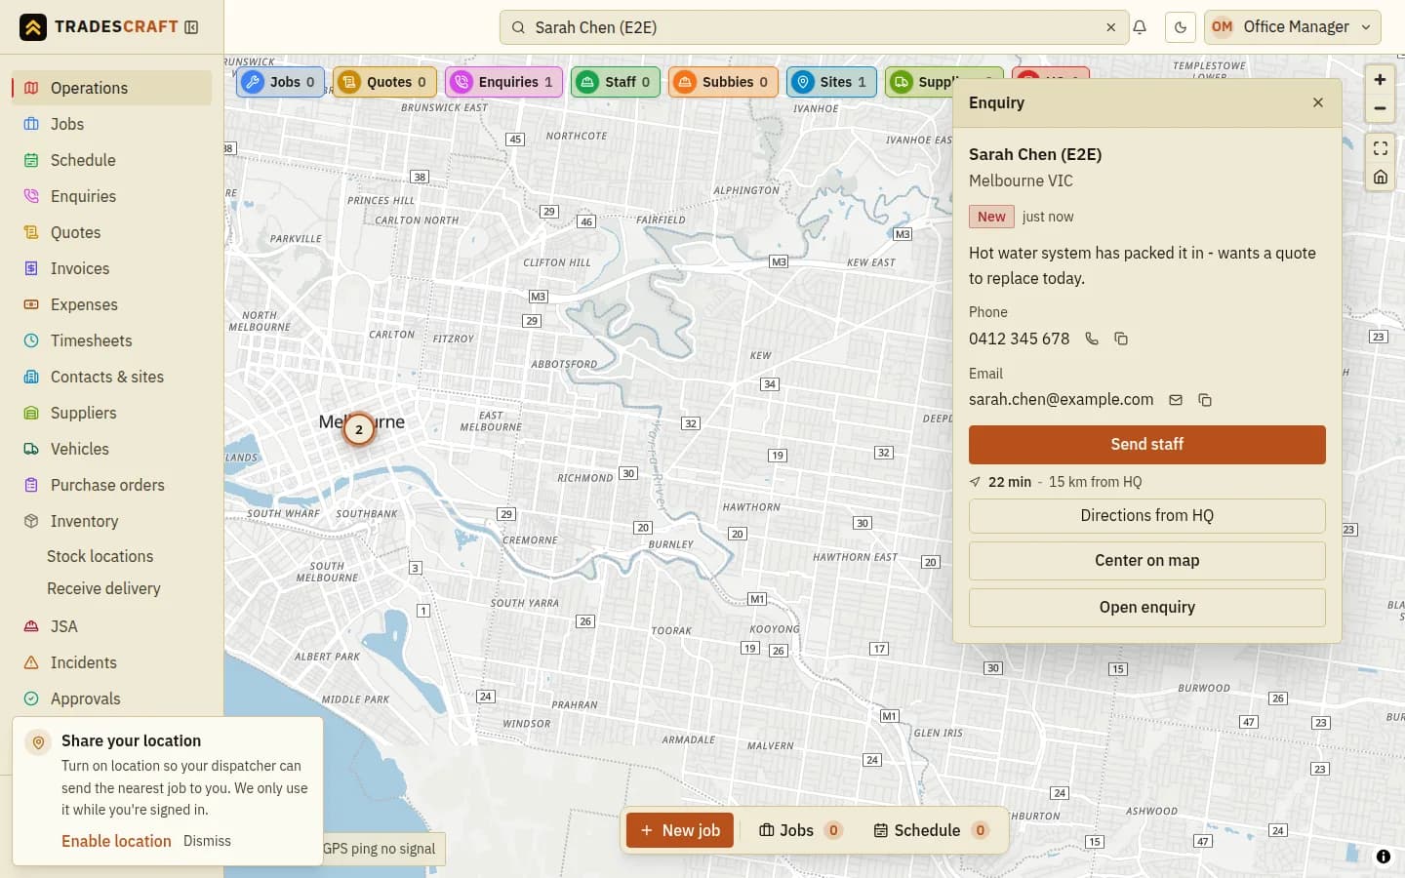Viewport: 1405px width, 878px height.
Task: Click the TRADESCRAFT logo
Action: 99,27
